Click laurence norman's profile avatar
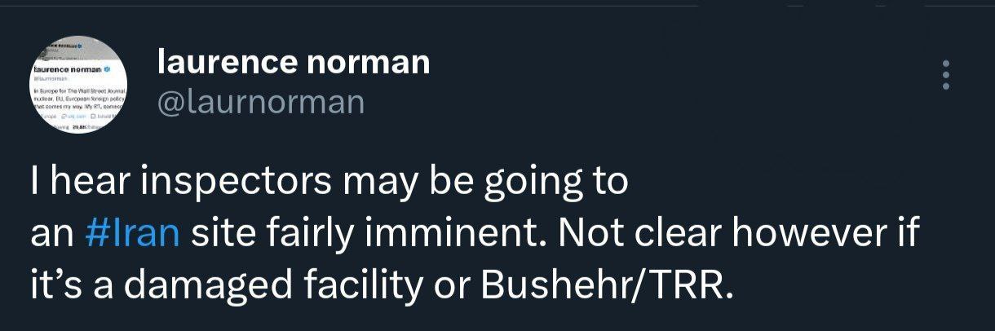995x331 pixels. [80, 84]
